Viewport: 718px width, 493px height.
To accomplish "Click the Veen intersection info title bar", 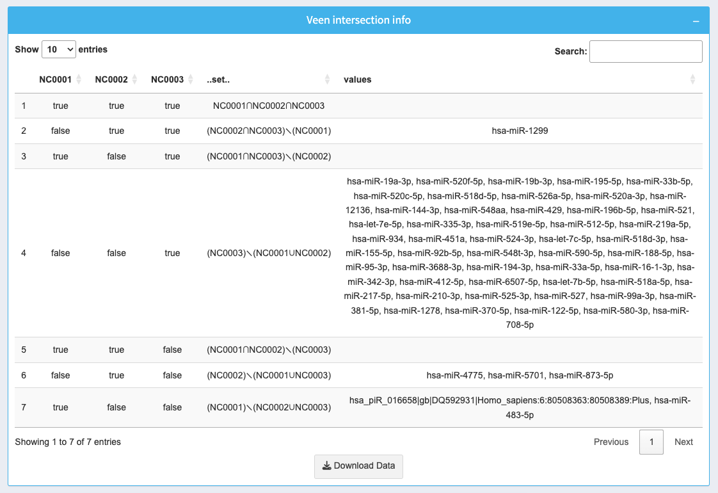I will click(358, 20).
